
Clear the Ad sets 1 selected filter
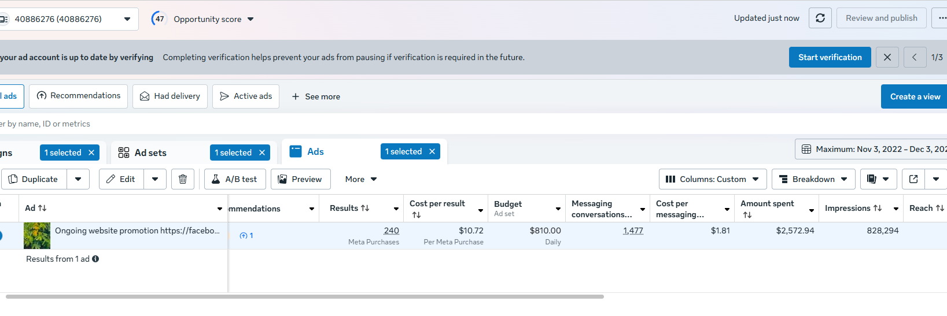click(x=262, y=153)
